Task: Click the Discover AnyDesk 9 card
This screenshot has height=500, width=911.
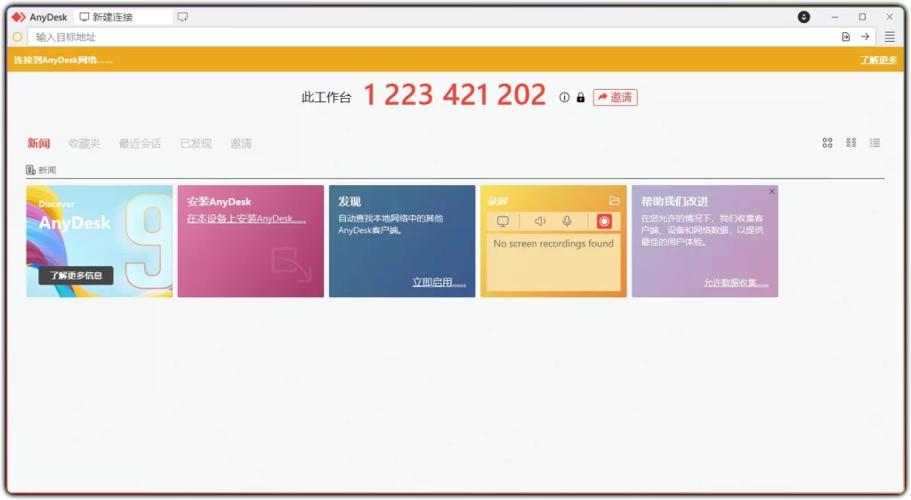Action: click(x=100, y=241)
